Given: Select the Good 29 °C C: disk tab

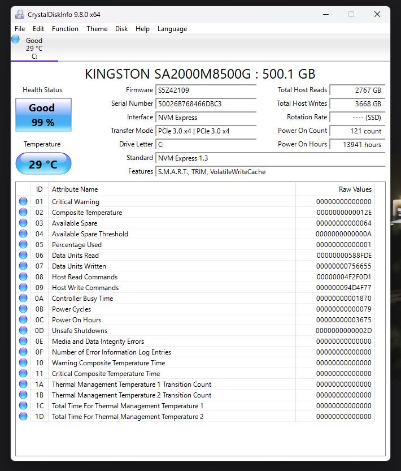Looking at the screenshot, I should click(34, 48).
